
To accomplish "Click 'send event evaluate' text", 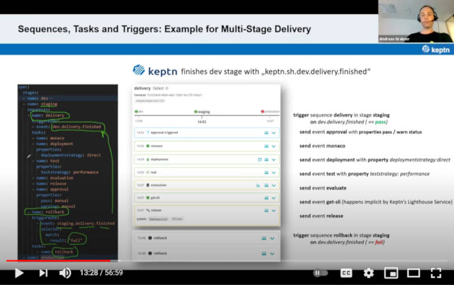I will pyautogui.click(x=323, y=188).
